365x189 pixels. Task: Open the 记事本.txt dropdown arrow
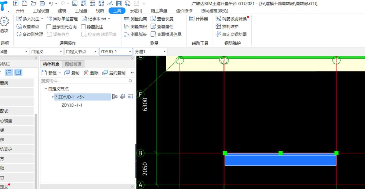tap(109, 19)
